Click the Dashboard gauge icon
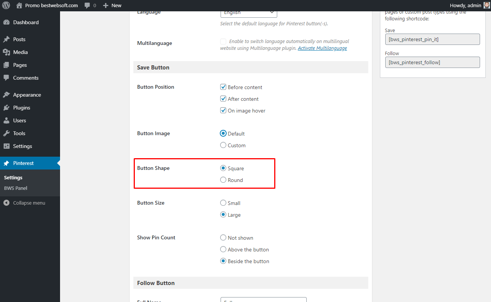Viewport: 491px width, 302px height. click(6, 22)
